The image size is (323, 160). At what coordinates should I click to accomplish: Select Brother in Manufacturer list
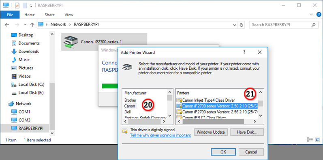[x=130, y=100]
